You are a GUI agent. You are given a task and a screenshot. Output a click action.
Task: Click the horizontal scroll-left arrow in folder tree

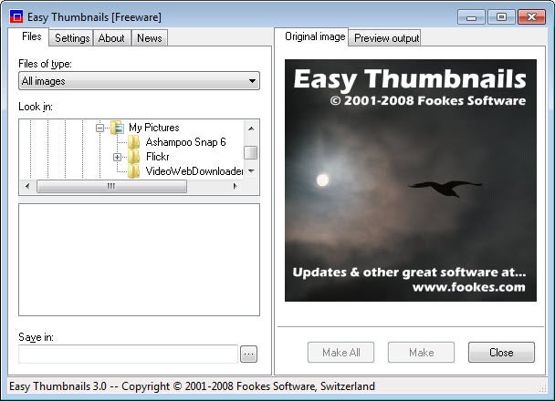(x=27, y=186)
